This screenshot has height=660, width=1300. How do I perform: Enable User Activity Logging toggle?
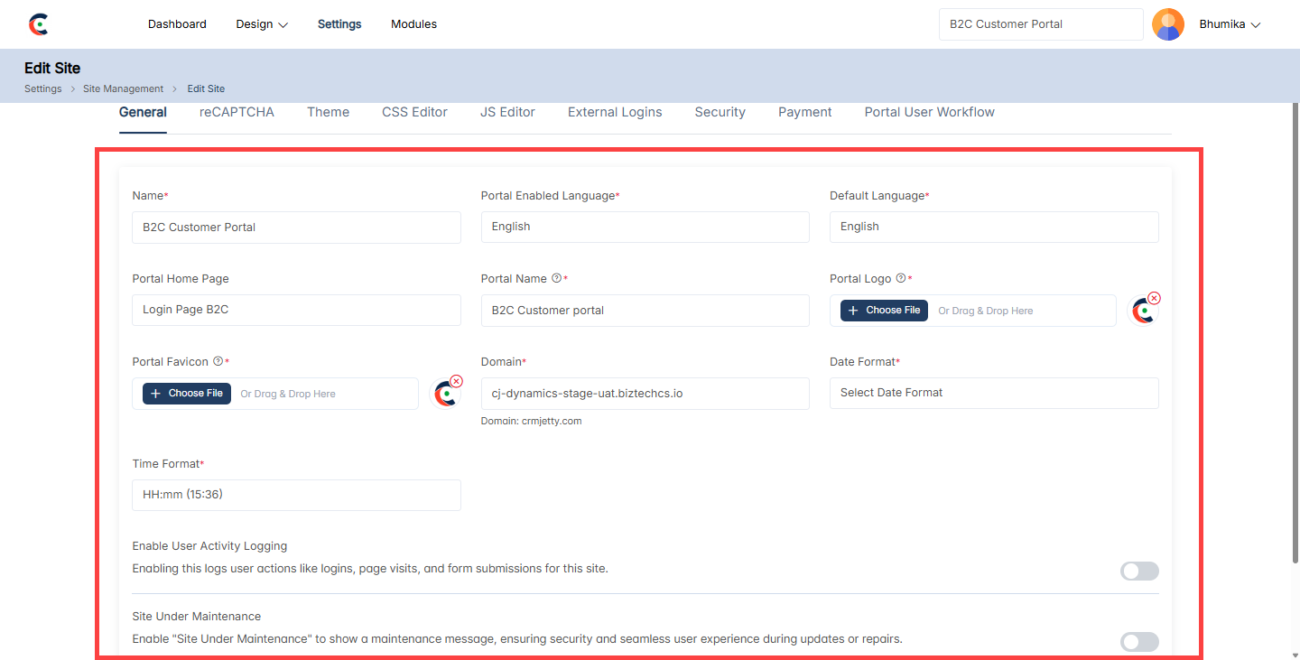pyautogui.click(x=1138, y=571)
